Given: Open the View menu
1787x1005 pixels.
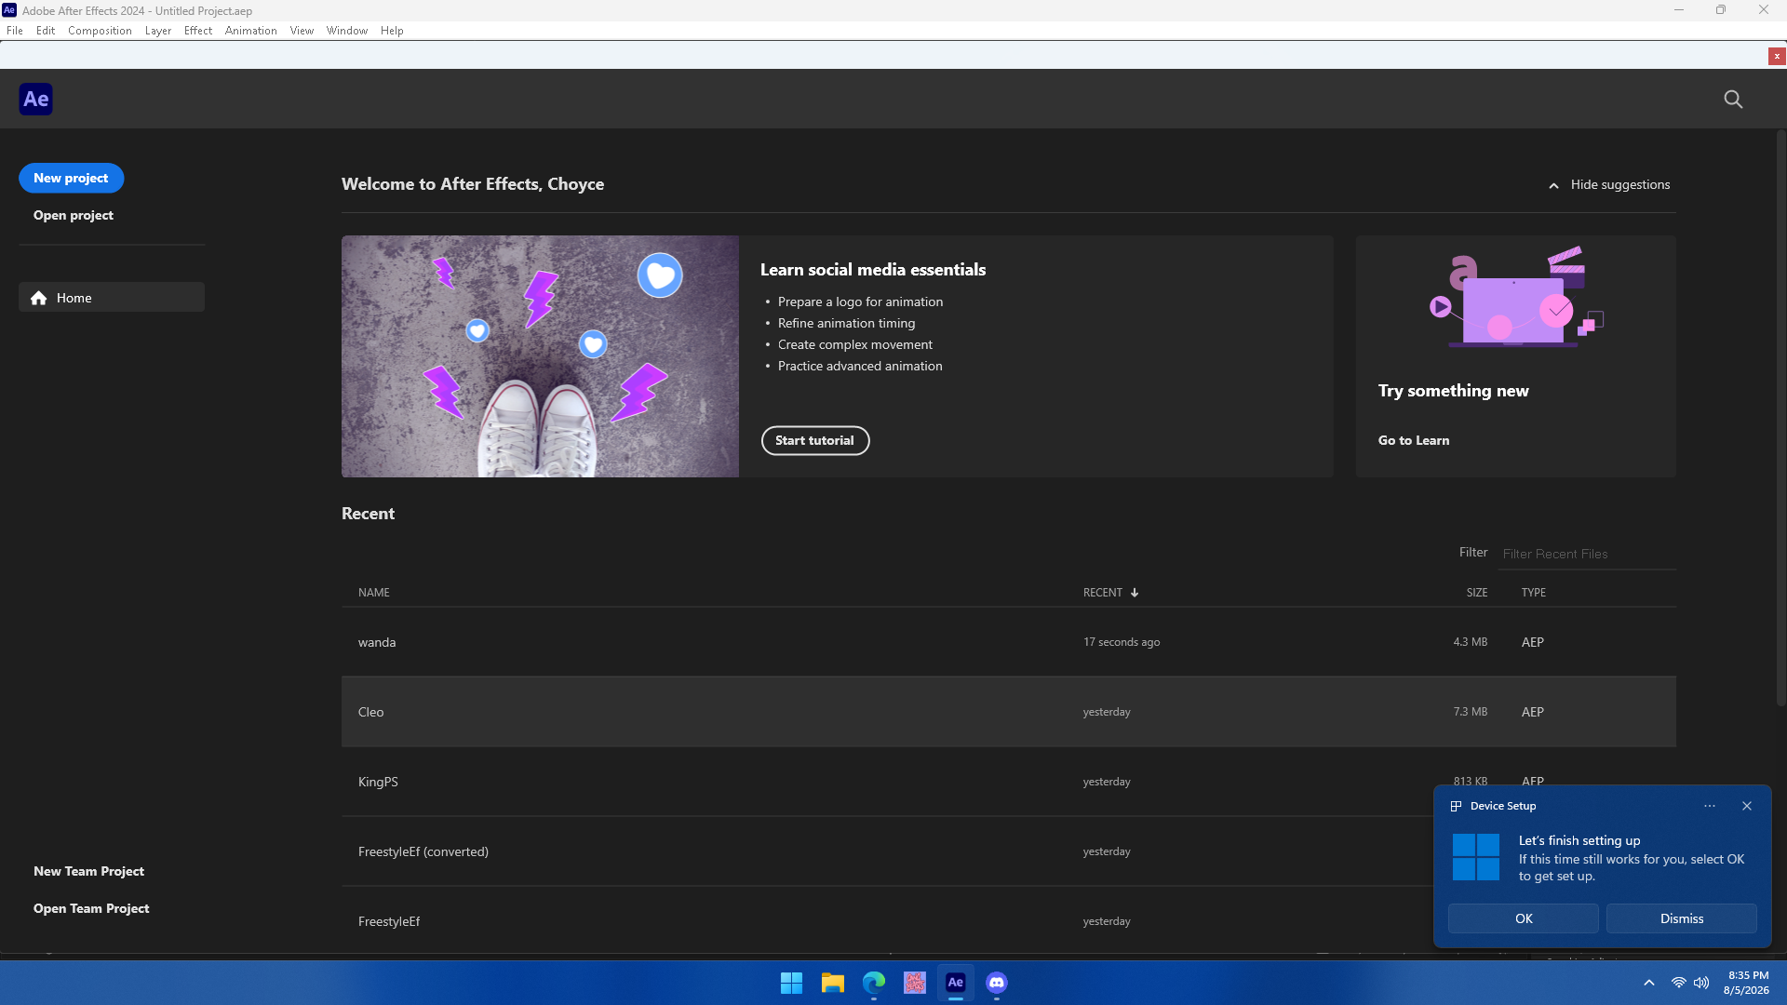Looking at the screenshot, I should tap(302, 31).
